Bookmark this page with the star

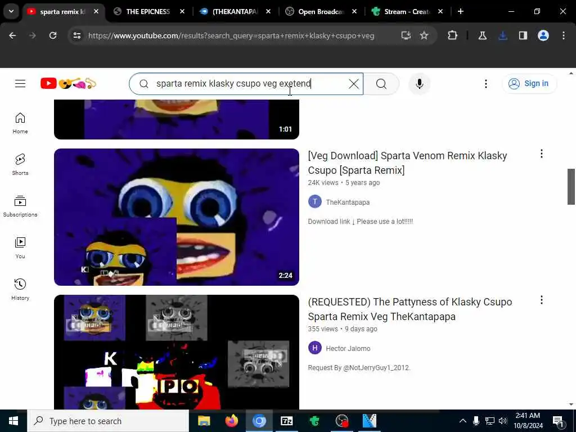(x=424, y=35)
